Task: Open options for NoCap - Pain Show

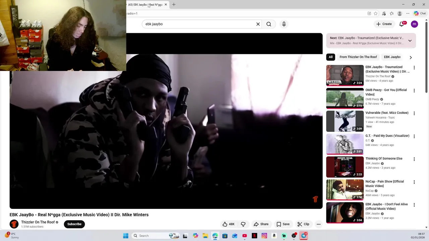Action: (x=414, y=182)
